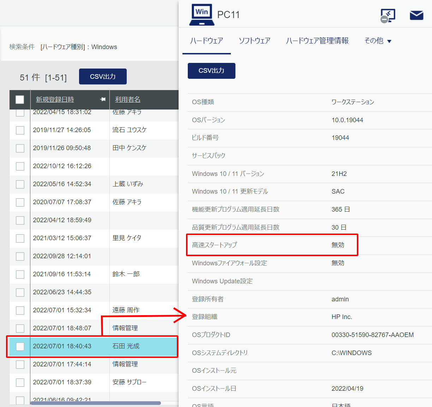Click the 登録組織 value HP Inc.

342,317
